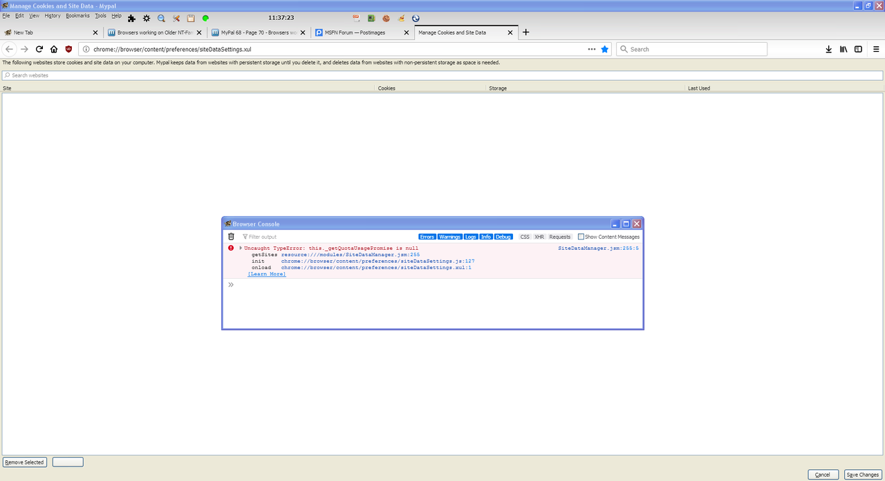Open the Learn More link in console

coord(266,274)
